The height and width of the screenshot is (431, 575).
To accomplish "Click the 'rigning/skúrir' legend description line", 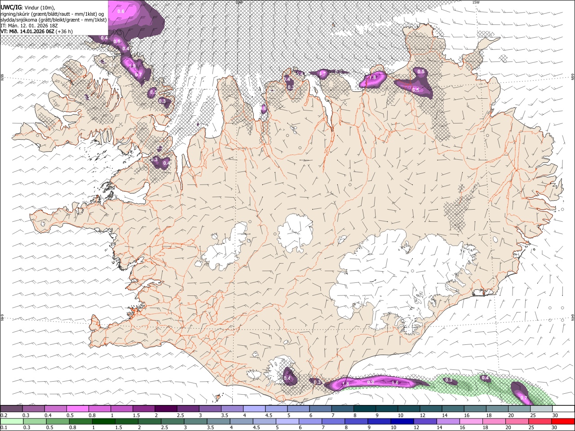I will pos(52,13).
